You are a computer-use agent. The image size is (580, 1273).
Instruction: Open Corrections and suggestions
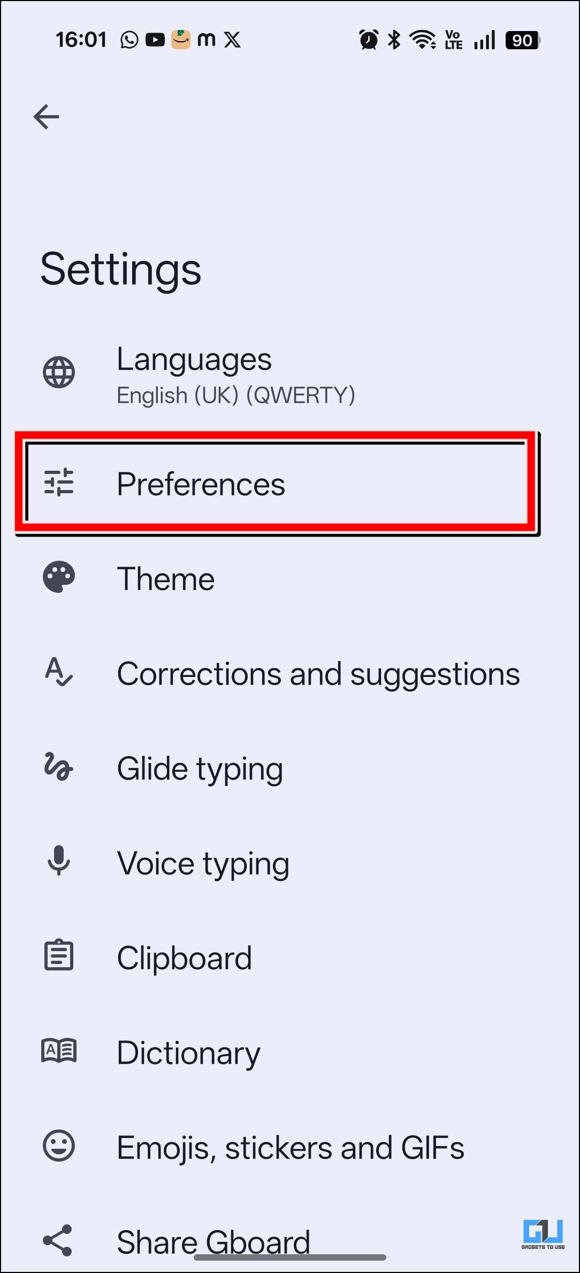click(318, 674)
